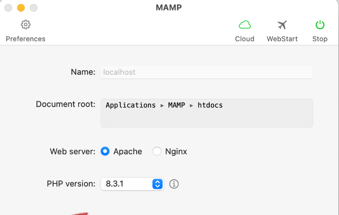Select Applications in document root path
The width and height of the screenshot is (339, 215).
coord(131,105)
